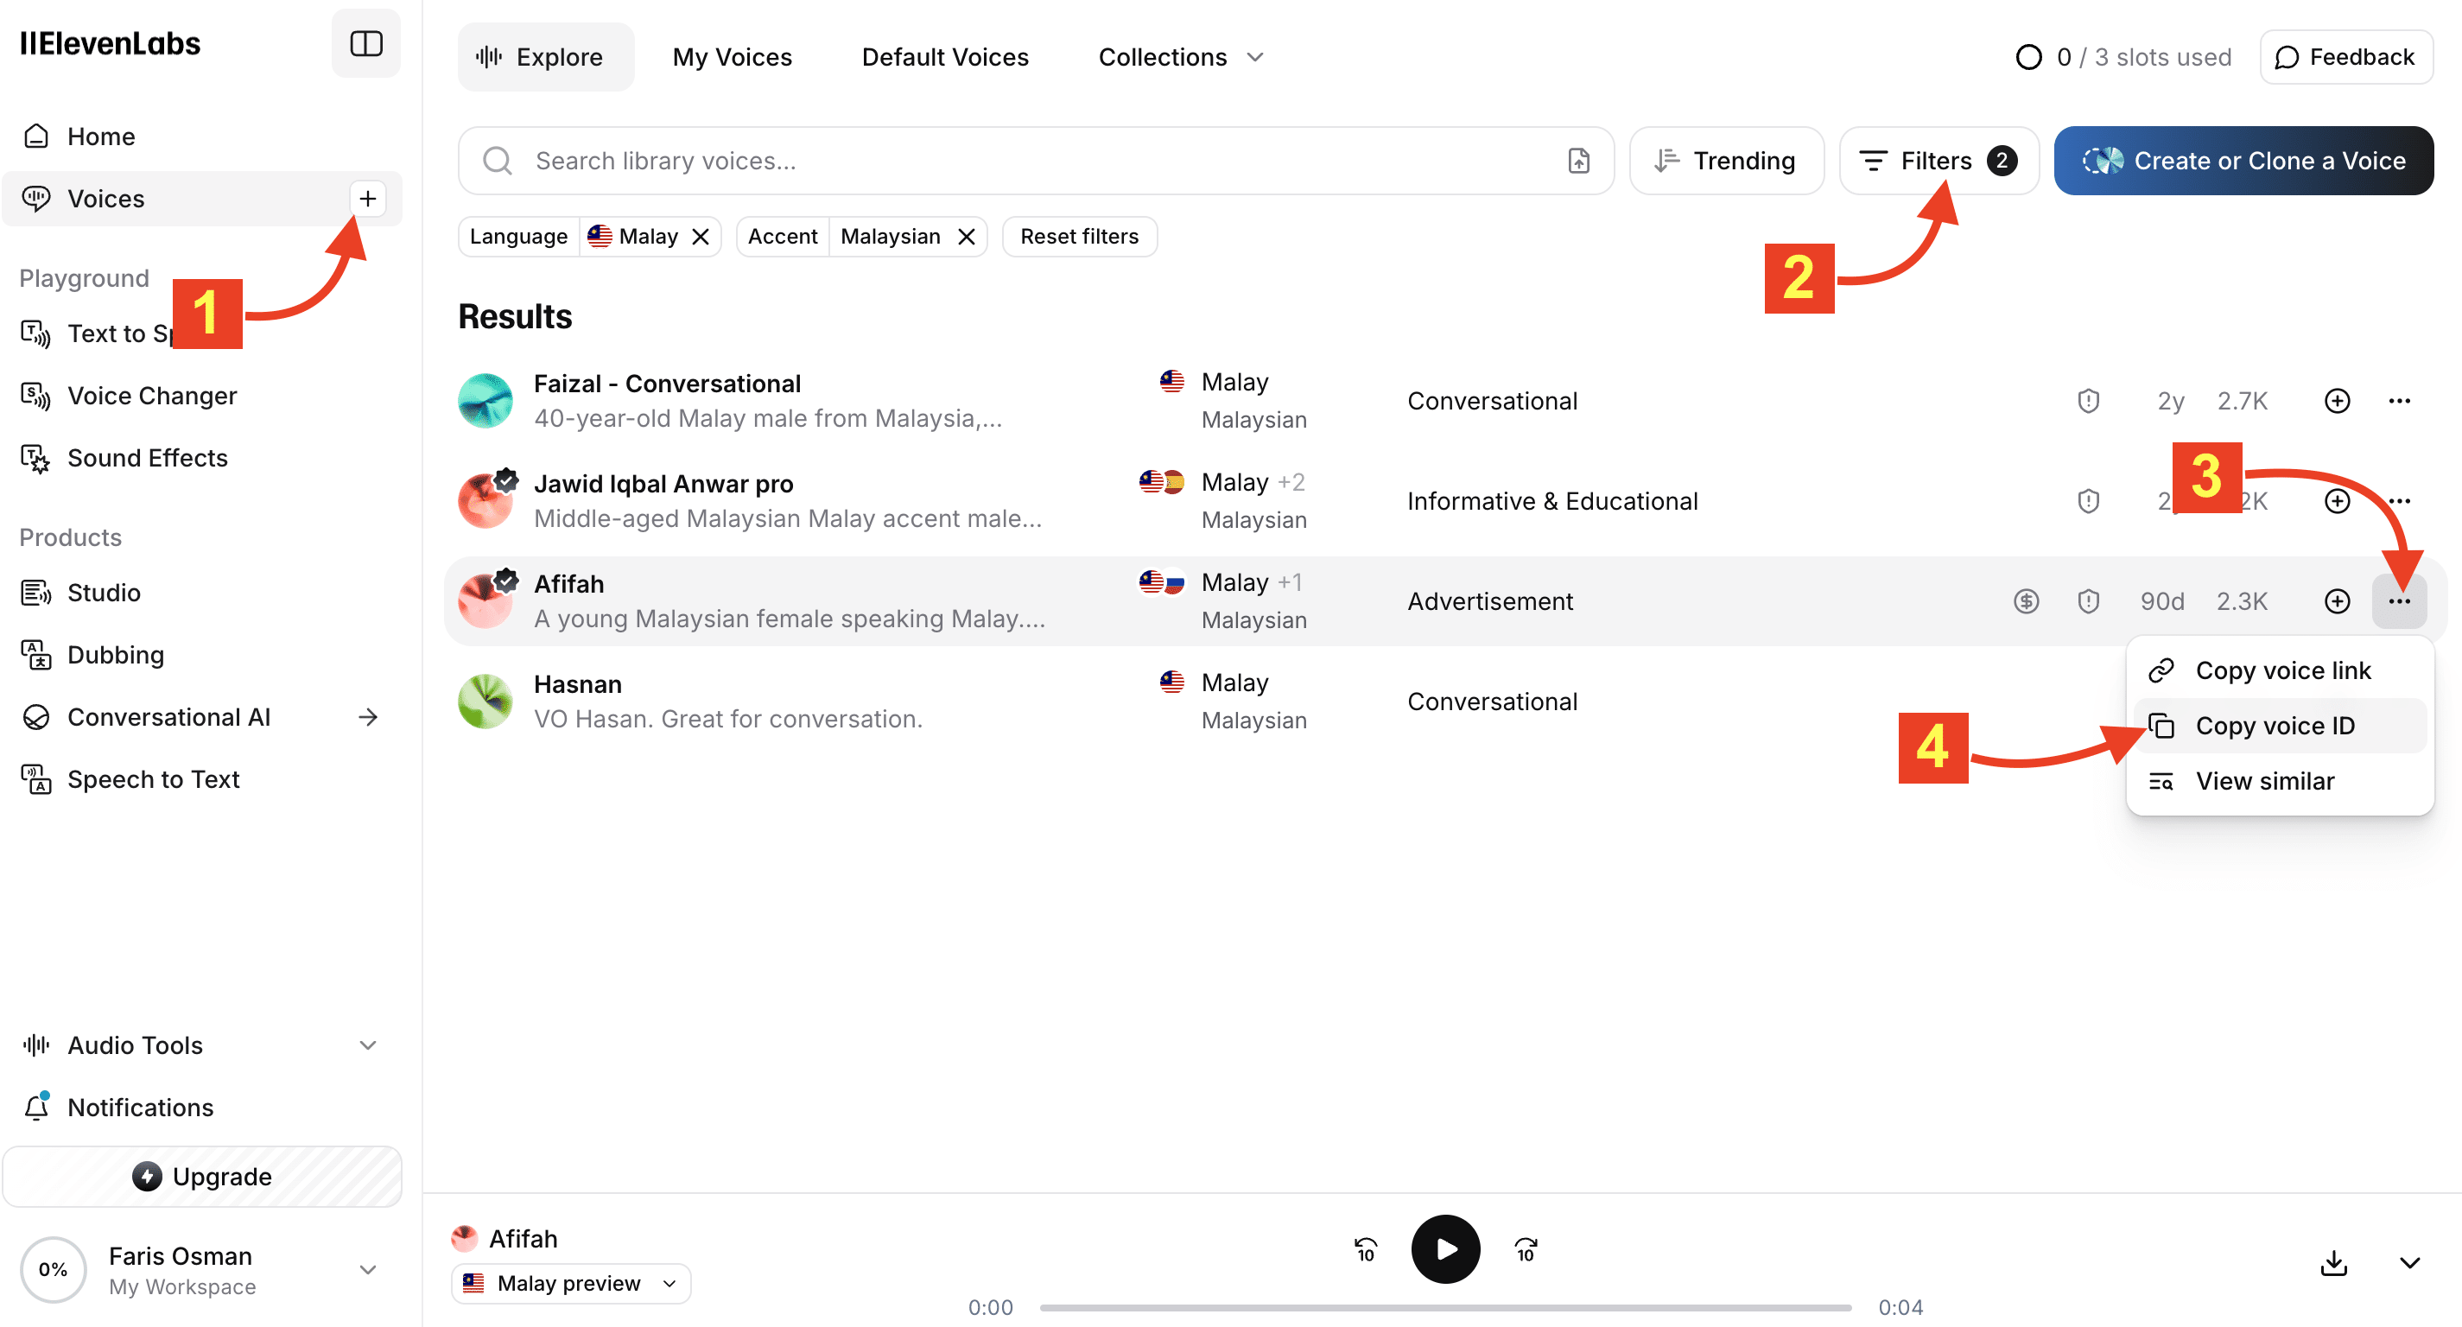This screenshot has height=1327, width=2462.
Task: Open the Collections dropdown
Action: point(1180,57)
